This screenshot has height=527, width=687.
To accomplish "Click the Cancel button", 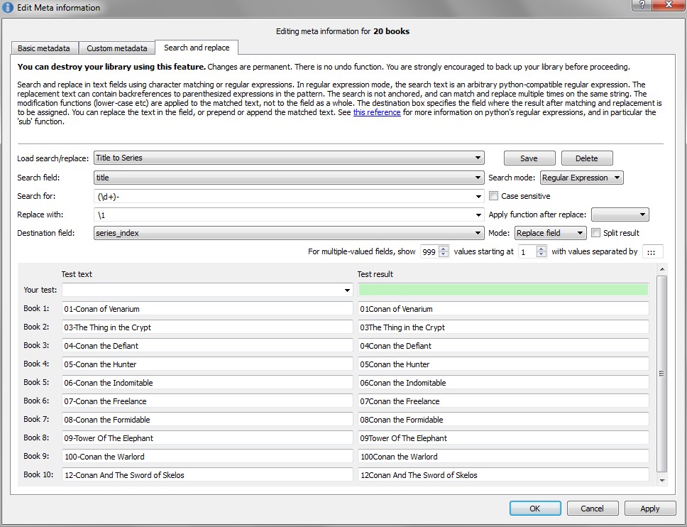I will tap(593, 508).
